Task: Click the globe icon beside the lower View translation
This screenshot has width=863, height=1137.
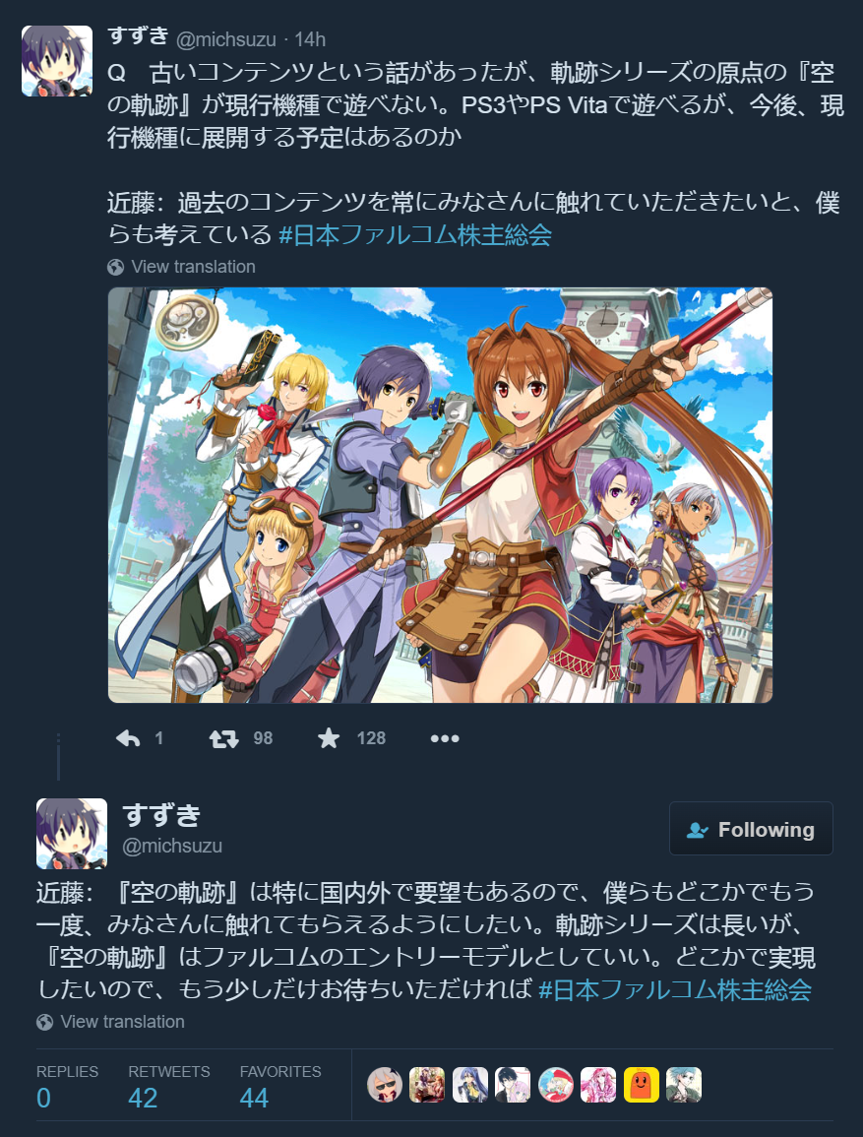Action: click(x=45, y=1022)
